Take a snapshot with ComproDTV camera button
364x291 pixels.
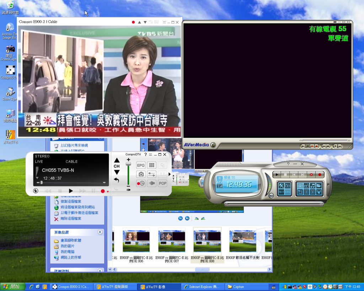click(141, 174)
